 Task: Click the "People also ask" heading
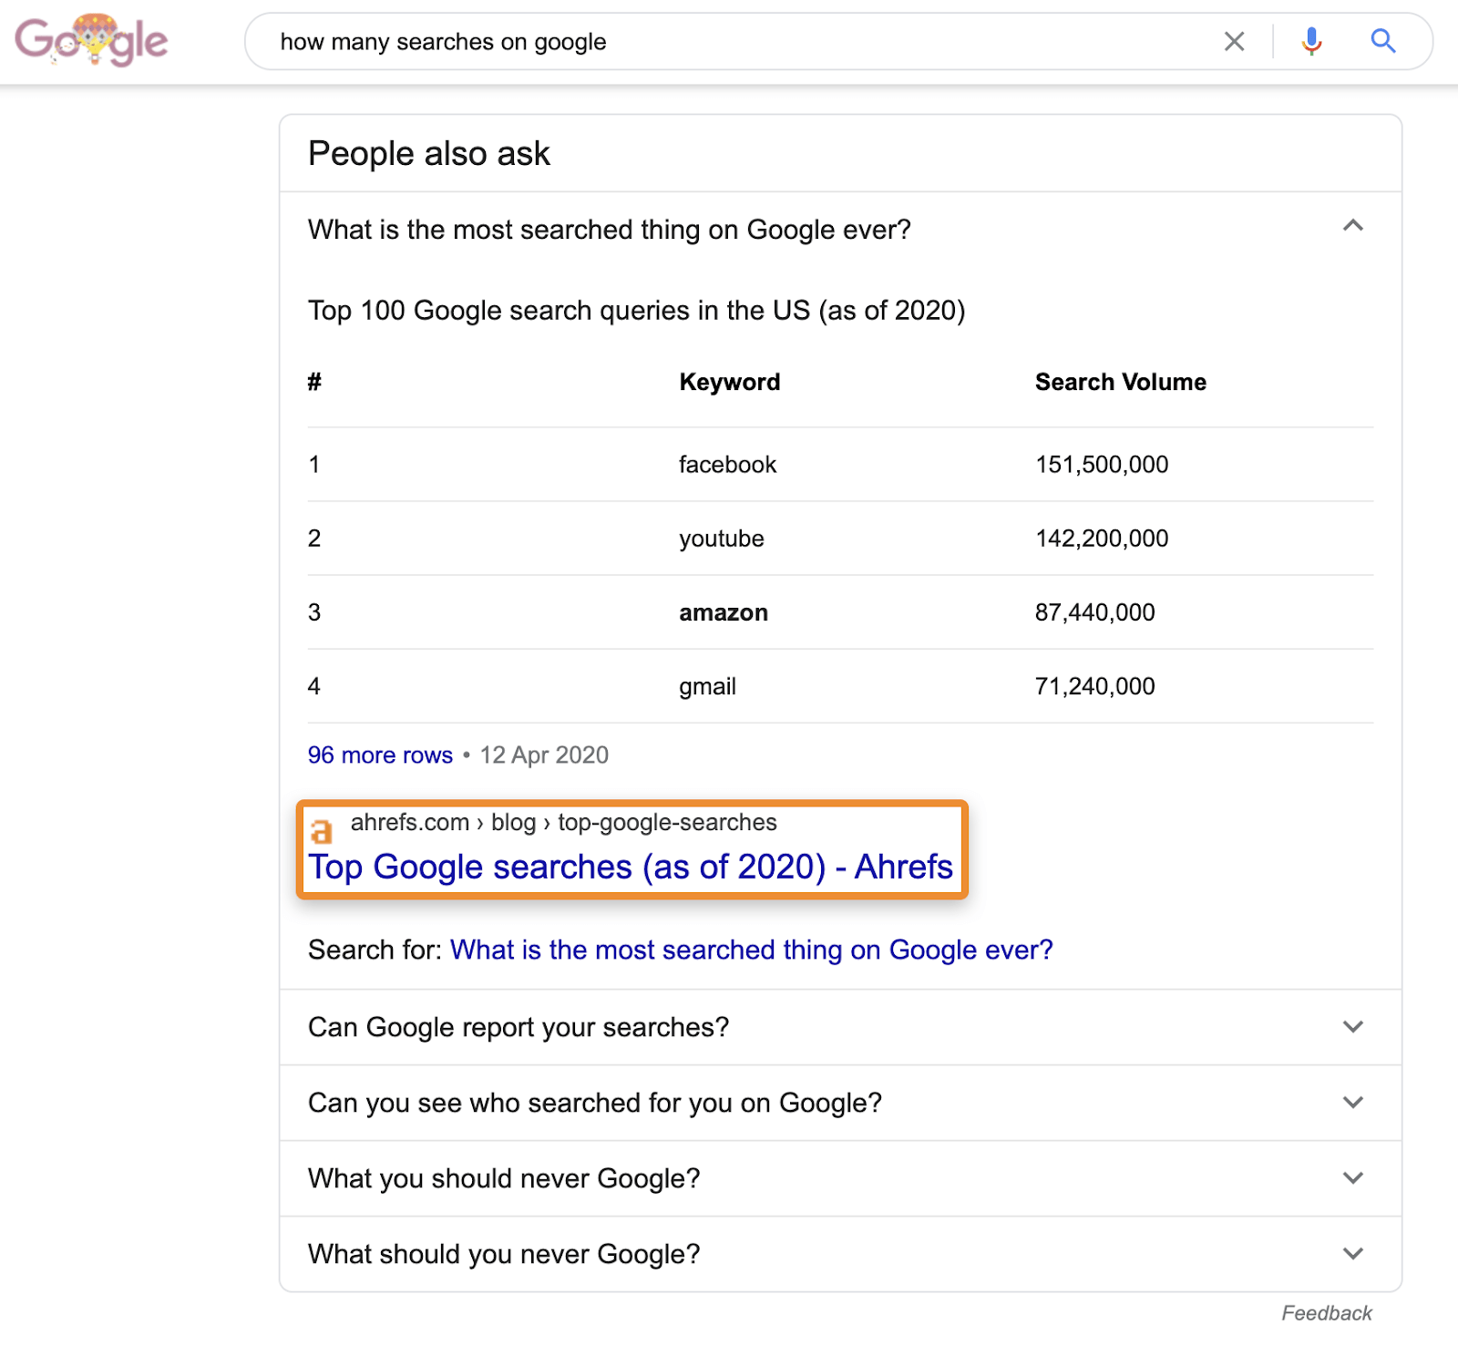[428, 153]
